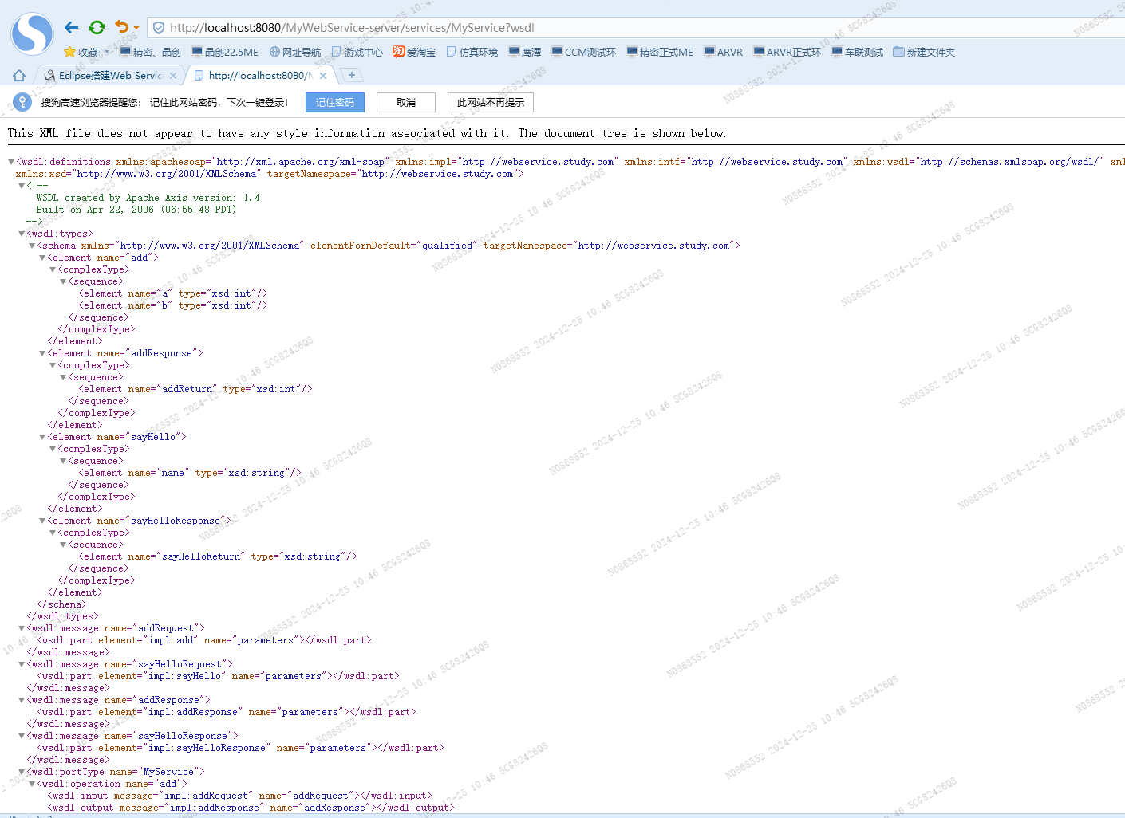Collapse the element name="sayHelloResponse" node
The height and width of the screenshot is (818, 1125).
tap(42, 521)
